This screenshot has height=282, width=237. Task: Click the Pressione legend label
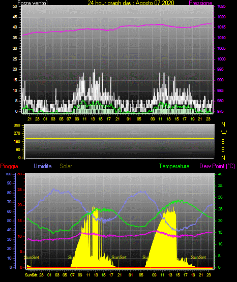[200, 3]
